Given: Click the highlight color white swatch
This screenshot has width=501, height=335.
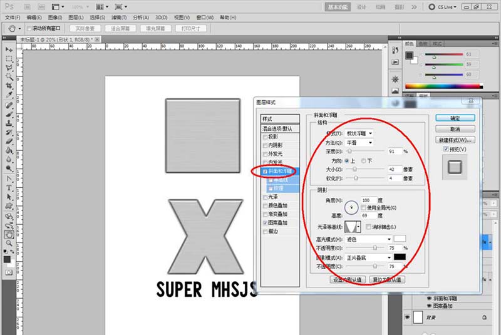Looking at the screenshot, I should point(400,239).
